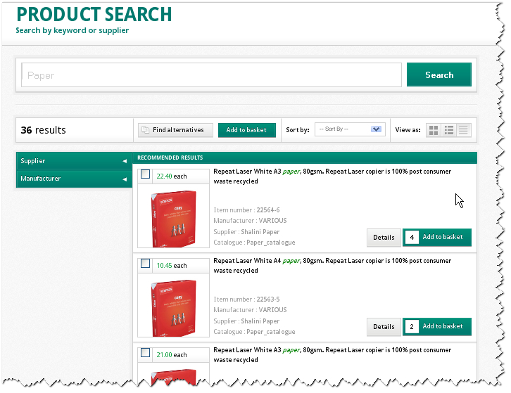Edit quantity field showing 4
The width and height of the screenshot is (511, 393).
point(412,237)
